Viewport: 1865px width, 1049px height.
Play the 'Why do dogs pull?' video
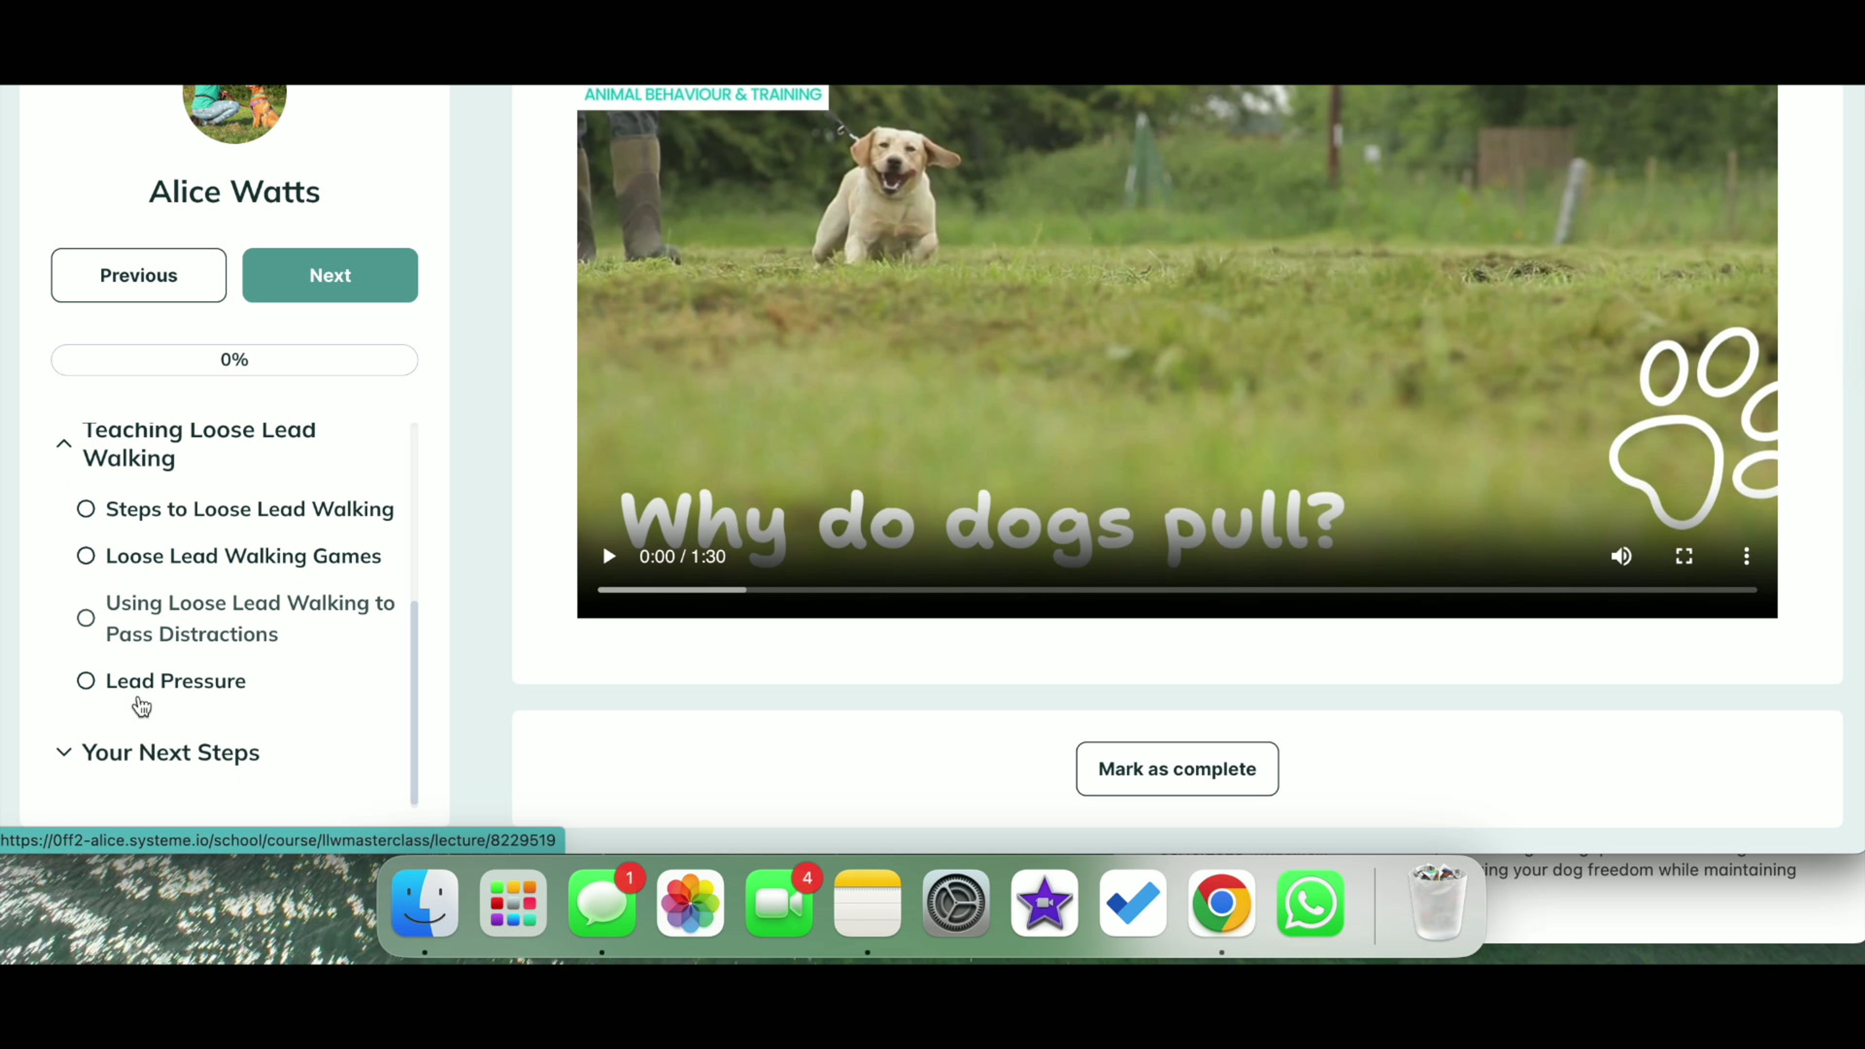[609, 556]
